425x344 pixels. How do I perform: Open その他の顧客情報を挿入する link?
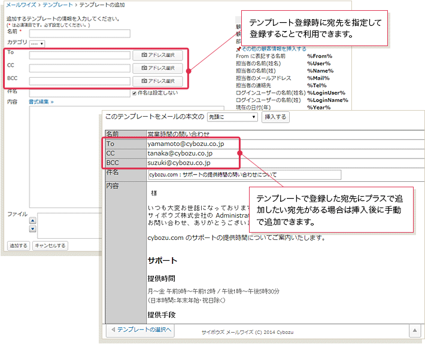274,48
